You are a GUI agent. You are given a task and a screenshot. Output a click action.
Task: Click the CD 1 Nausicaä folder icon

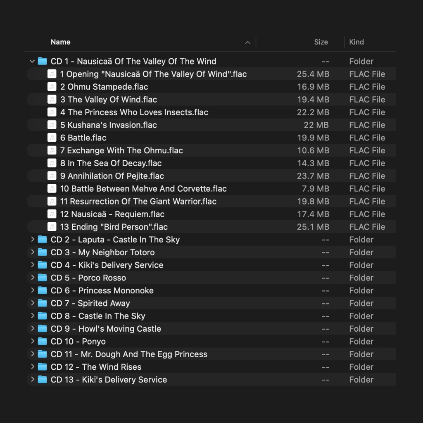pyautogui.click(x=42, y=62)
